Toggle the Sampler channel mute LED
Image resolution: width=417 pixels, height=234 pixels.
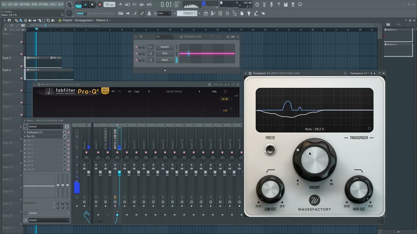click(x=136, y=47)
